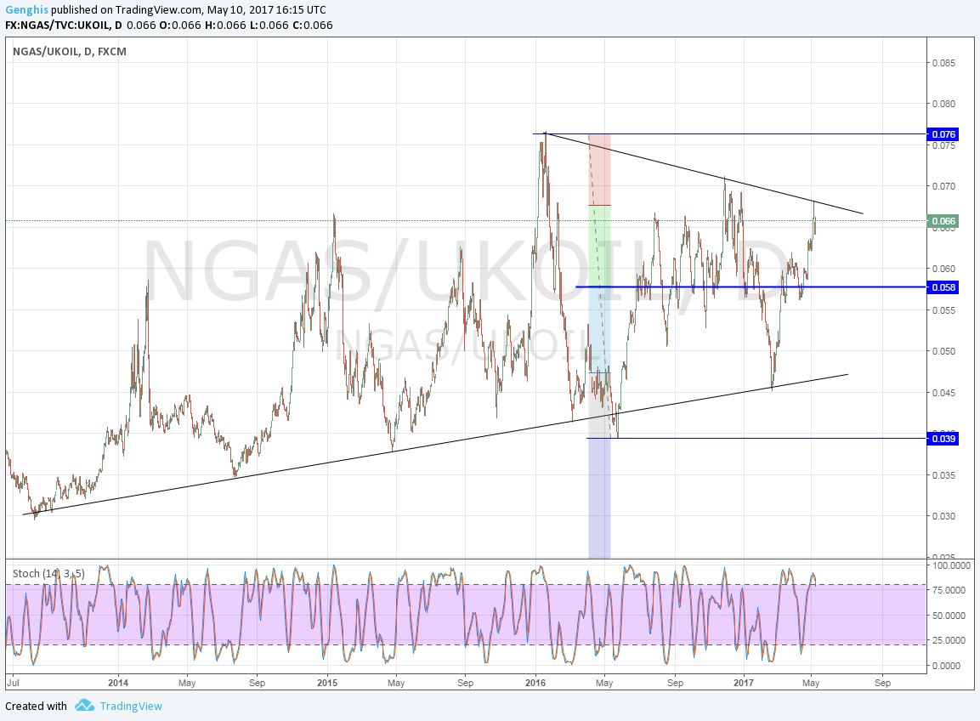The width and height of the screenshot is (980, 721).
Task: Select the 0.039 price label
Action: [x=943, y=439]
